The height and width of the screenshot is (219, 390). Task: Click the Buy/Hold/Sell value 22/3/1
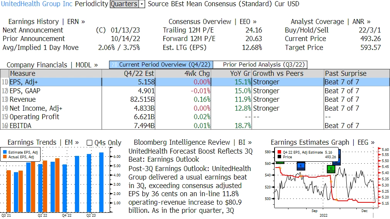370,30
